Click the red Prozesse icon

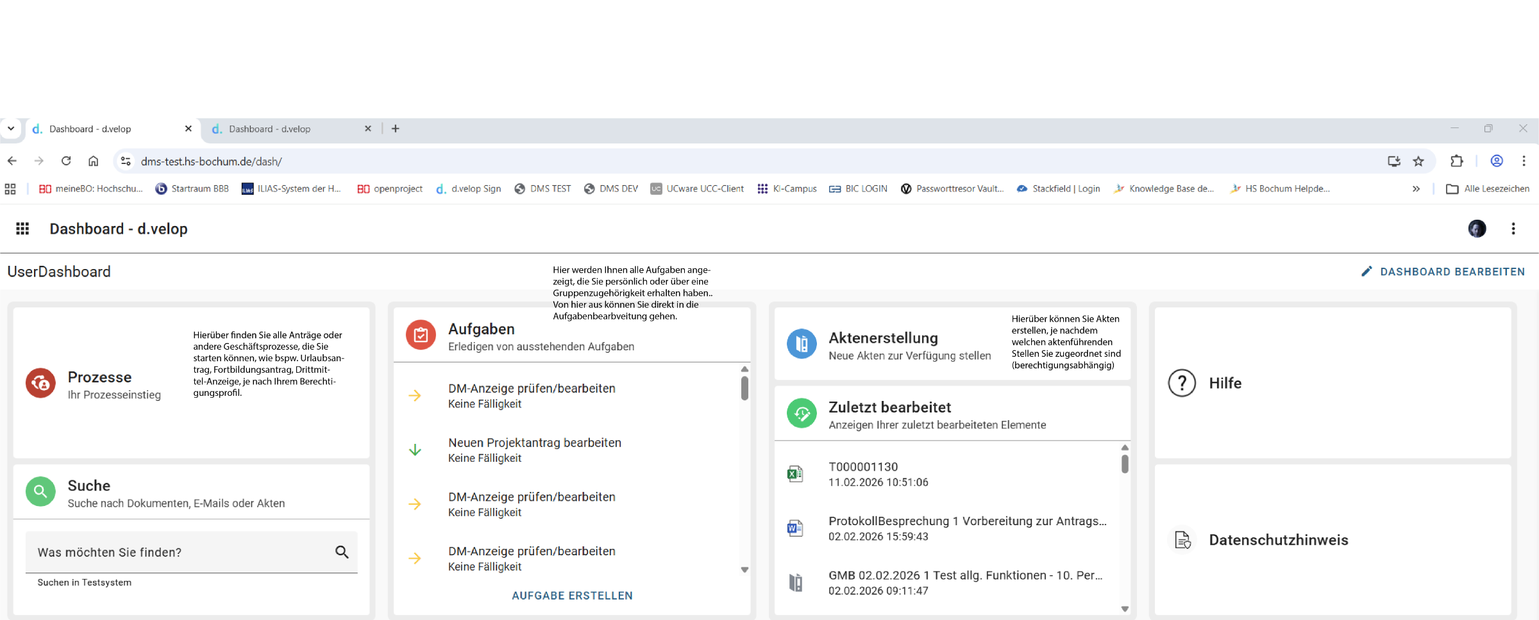point(40,383)
